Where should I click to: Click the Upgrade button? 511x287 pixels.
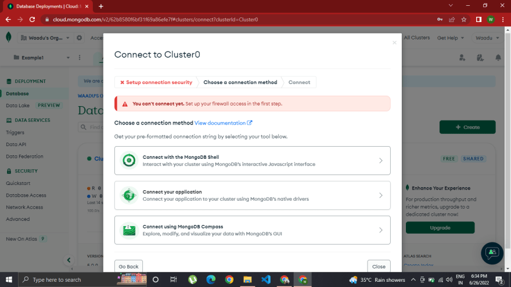point(440,228)
